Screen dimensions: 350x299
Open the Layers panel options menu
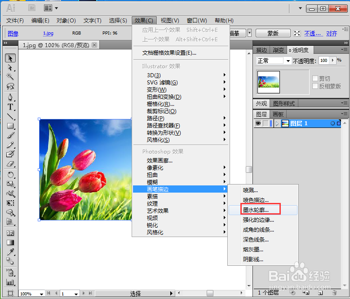tap(345, 114)
